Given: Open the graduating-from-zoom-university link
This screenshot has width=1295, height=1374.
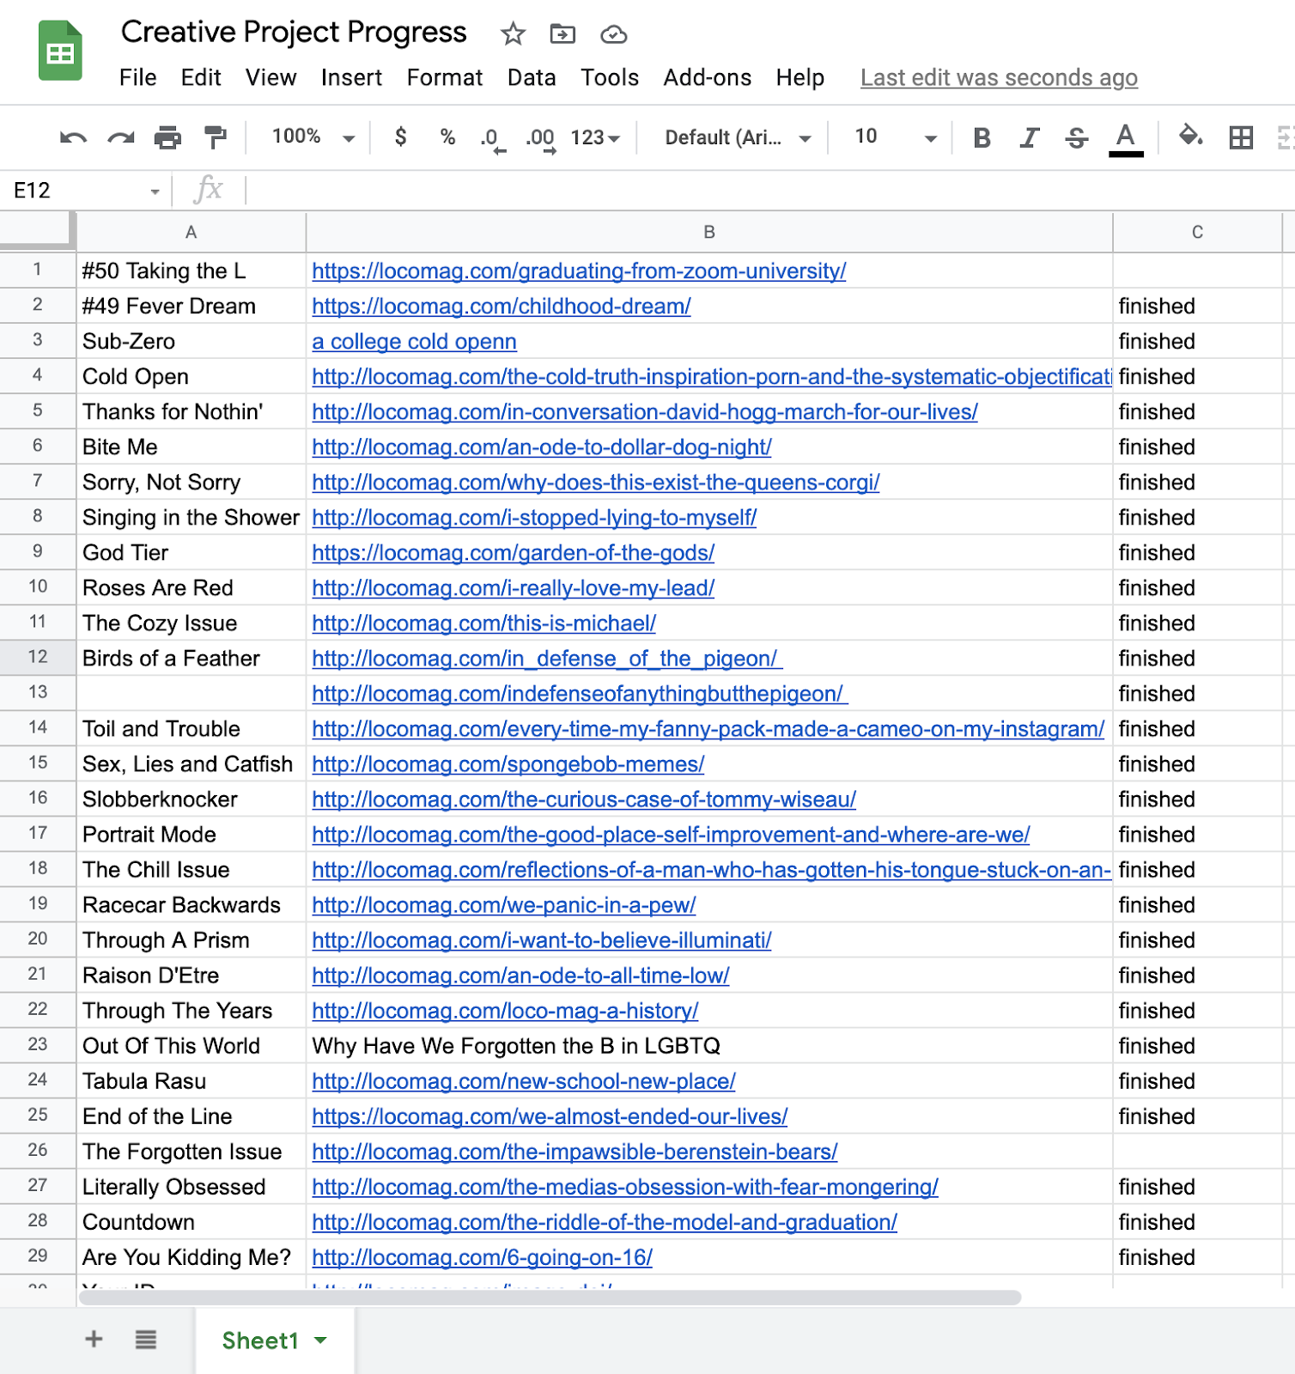Looking at the screenshot, I should click(x=579, y=271).
